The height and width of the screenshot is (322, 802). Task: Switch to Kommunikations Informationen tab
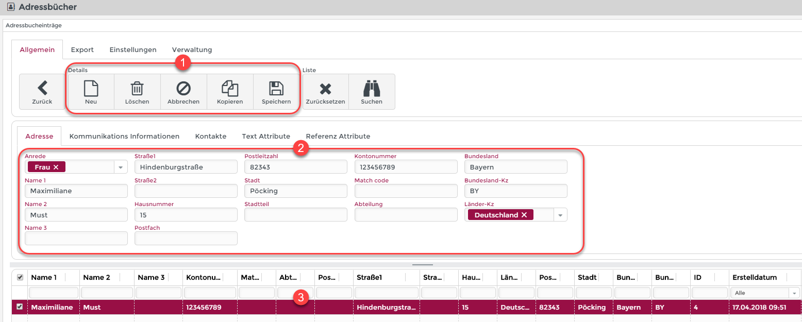point(124,137)
